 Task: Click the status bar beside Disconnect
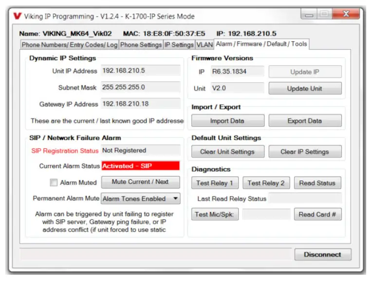(156, 254)
